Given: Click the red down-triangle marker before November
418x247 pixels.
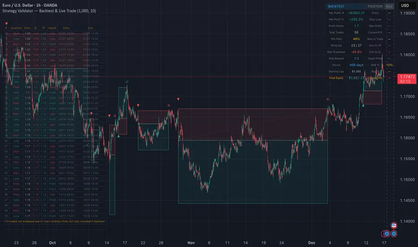Looking at the screenshot, I should click(179, 99).
